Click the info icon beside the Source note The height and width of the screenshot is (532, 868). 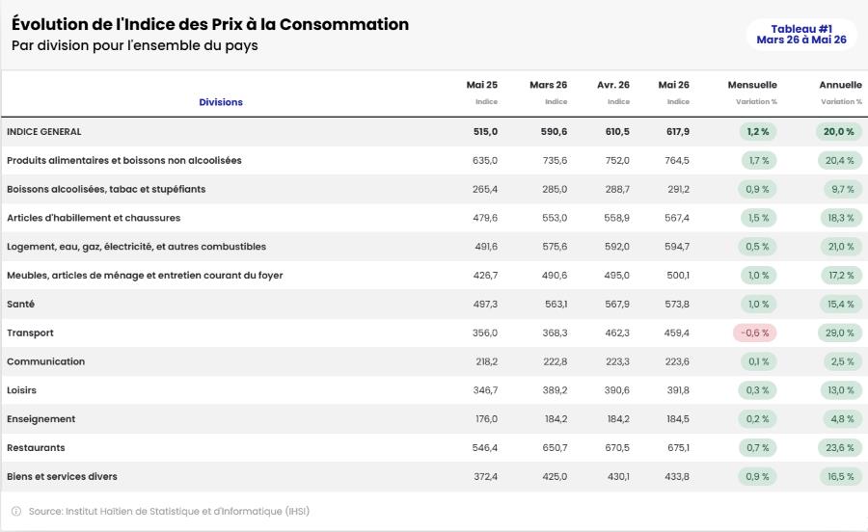click(x=16, y=512)
